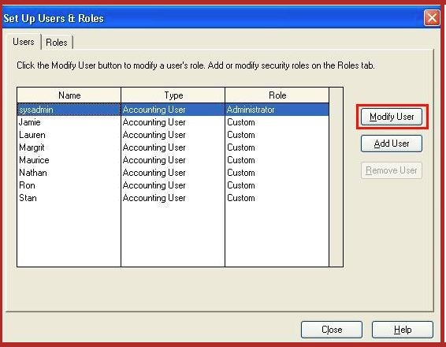Select the Users tab
The height and width of the screenshot is (347, 446).
click(x=24, y=42)
